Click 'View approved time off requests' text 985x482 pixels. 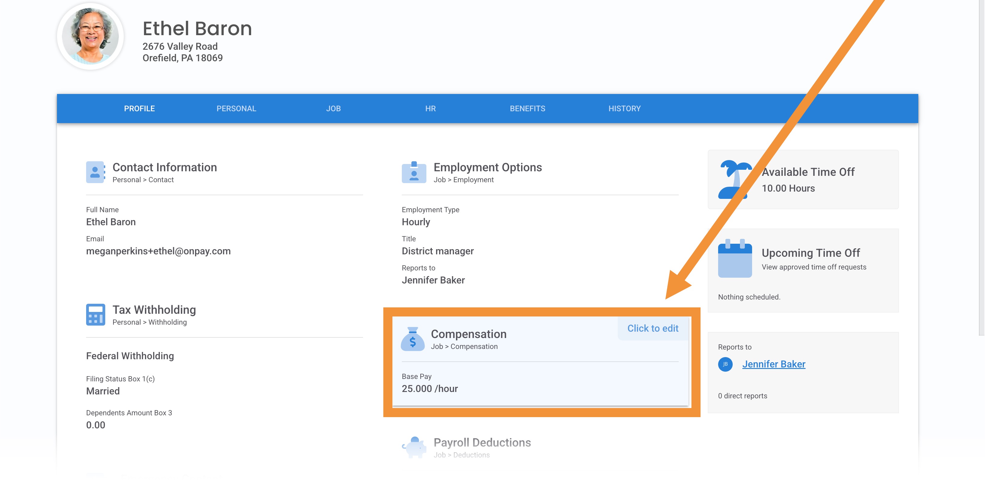pos(814,267)
